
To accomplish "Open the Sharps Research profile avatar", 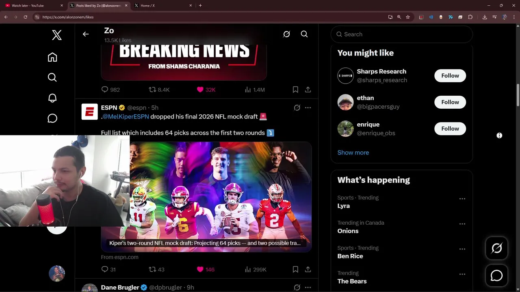I will point(345,76).
